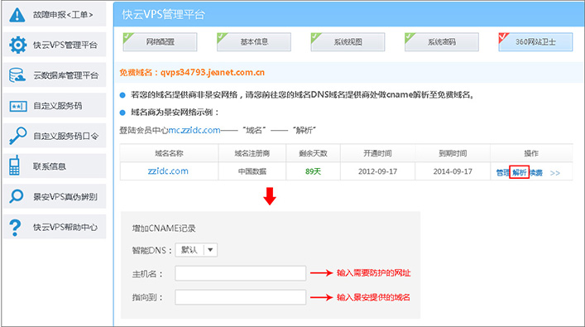Click the 剩余天数 column header
The width and height of the screenshot is (585, 327).
point(313,153)
